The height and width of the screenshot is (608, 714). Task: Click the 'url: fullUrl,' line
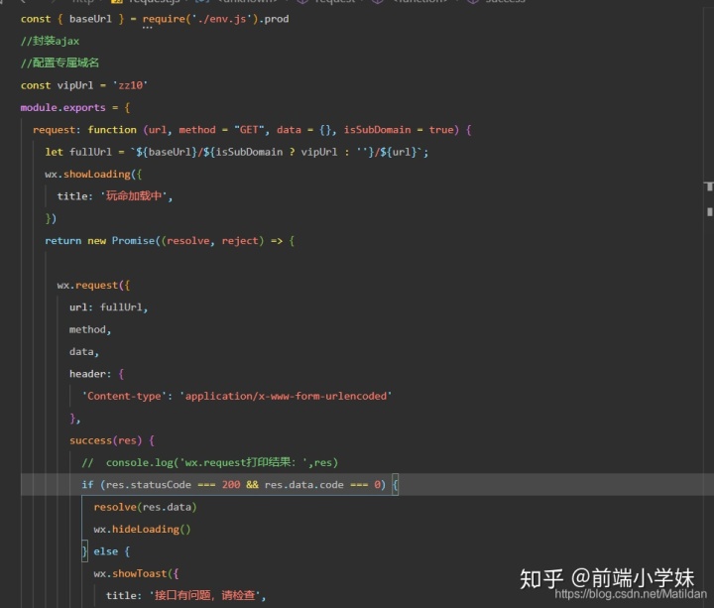[x=108, y=307]
